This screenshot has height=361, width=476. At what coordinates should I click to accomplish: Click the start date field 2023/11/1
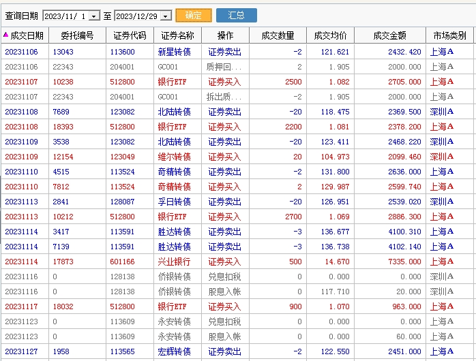tap(65, 16)
